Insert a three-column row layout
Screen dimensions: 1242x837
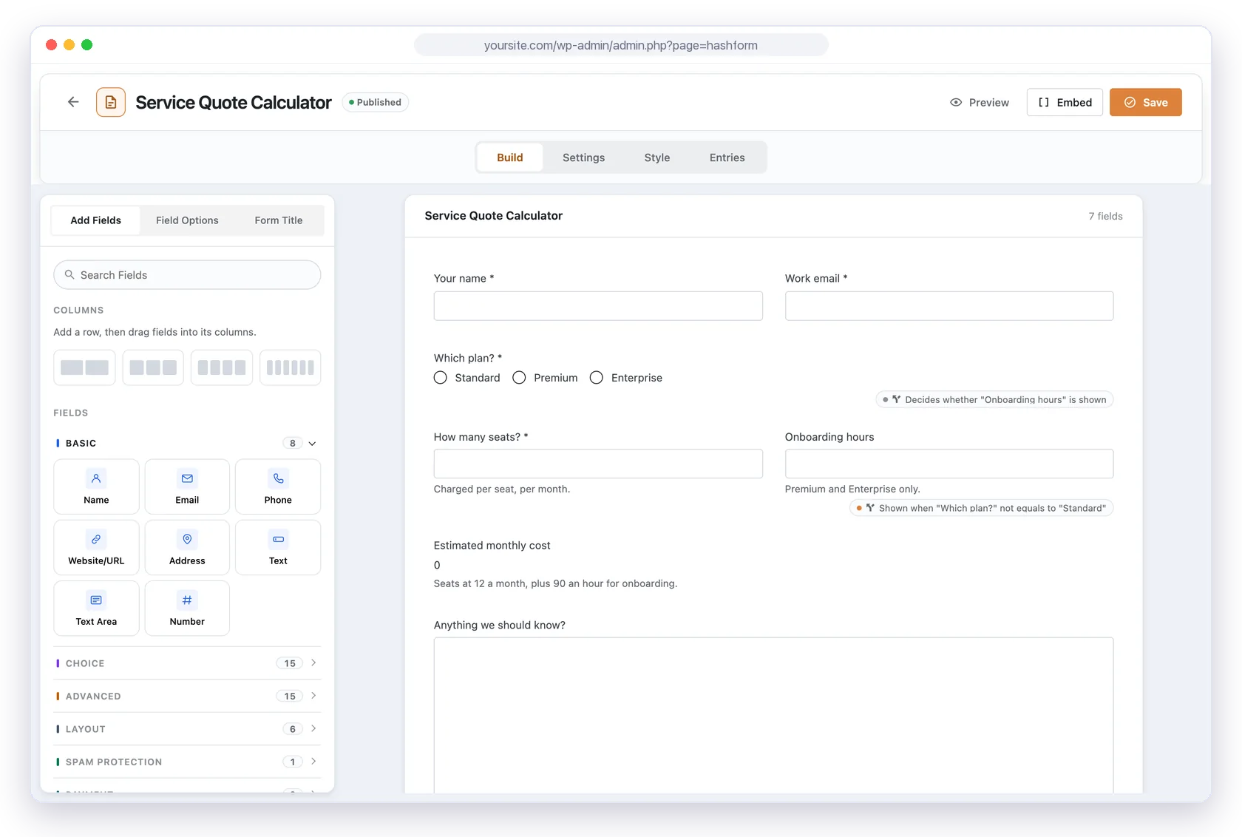pos(153,367)
